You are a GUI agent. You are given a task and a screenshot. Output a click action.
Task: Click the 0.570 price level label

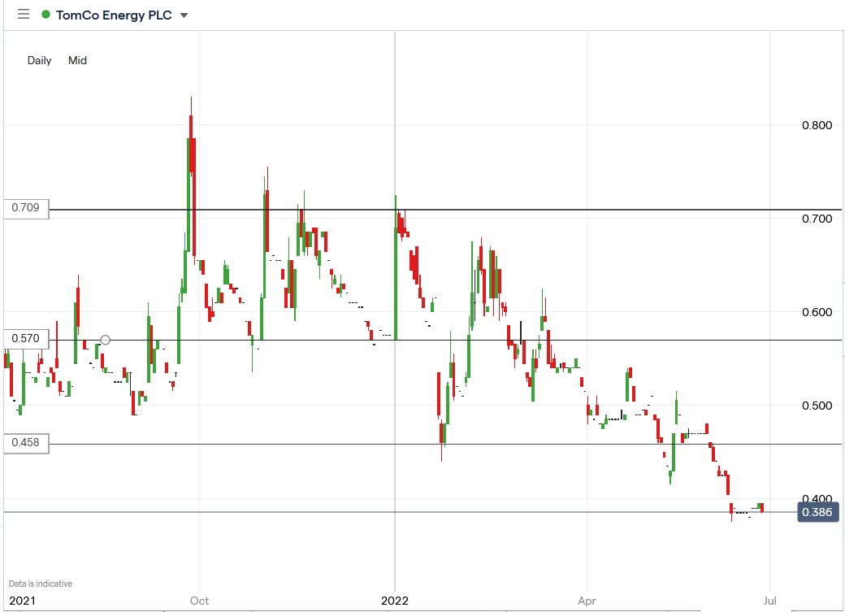[x=24, y=337]
